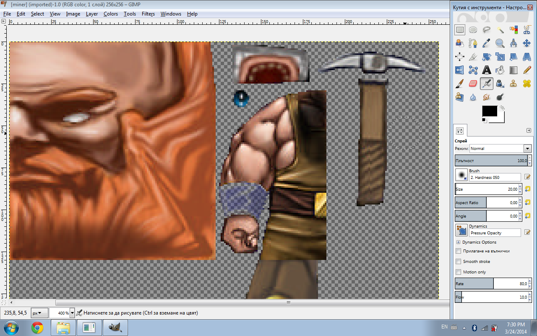The image size is (537, 336).
Task: Reset colors to default black and white
Action: pos(485,121)
